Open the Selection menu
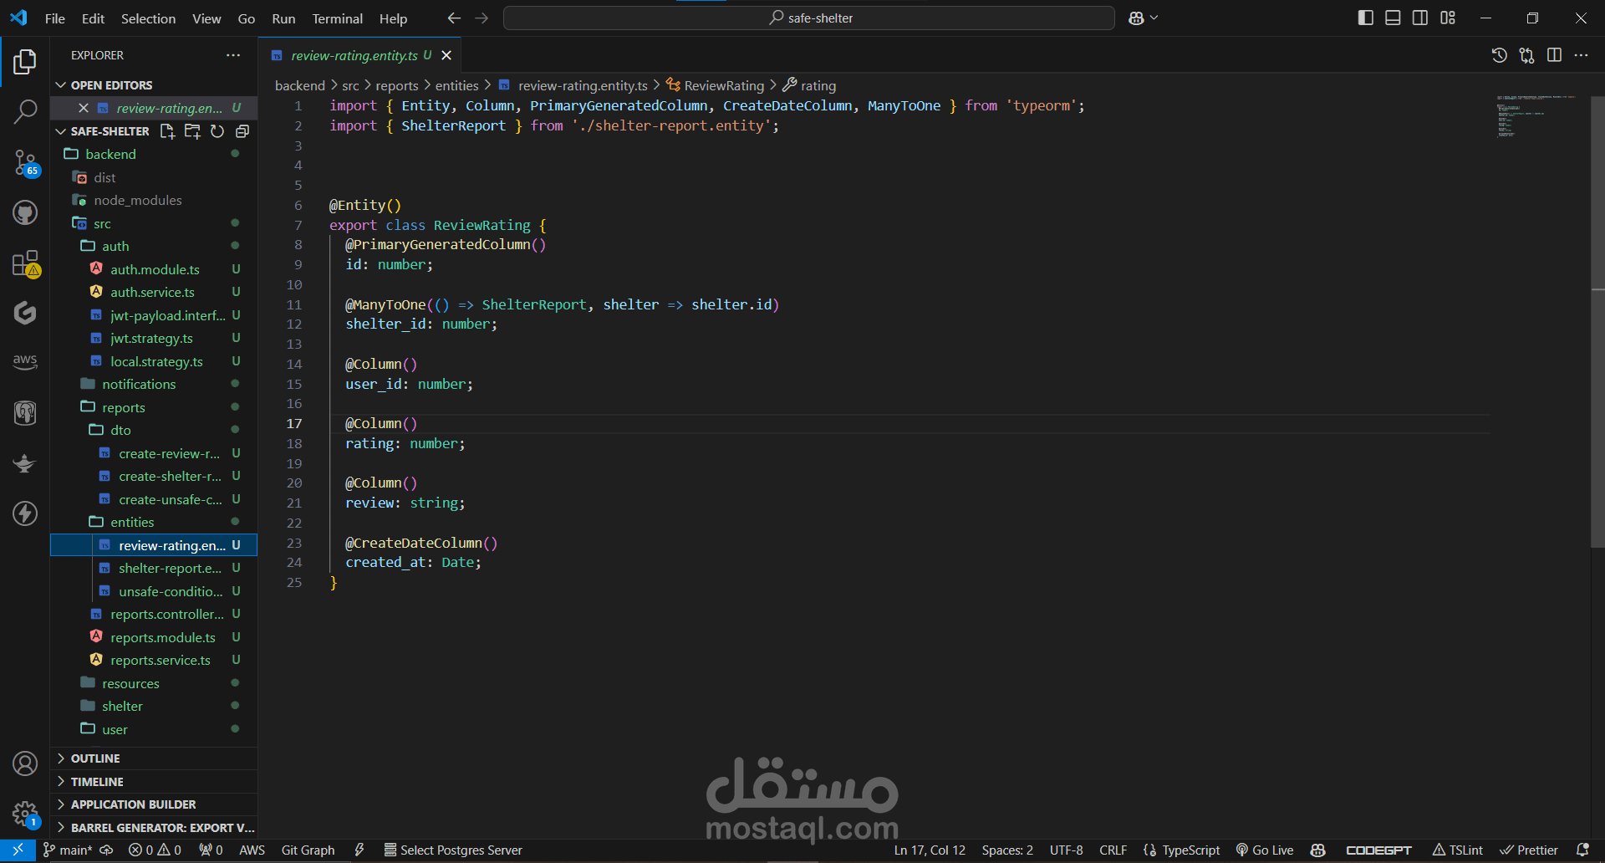The width and height of the screenshot is (1605, 863). 148,18
